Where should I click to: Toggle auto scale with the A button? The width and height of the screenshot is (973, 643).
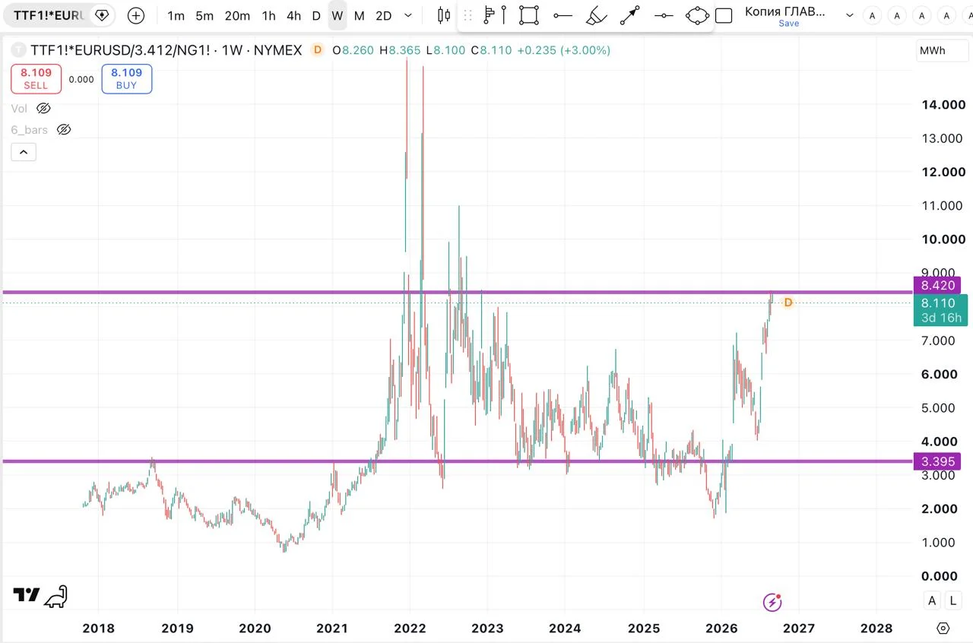click(932, 601)
